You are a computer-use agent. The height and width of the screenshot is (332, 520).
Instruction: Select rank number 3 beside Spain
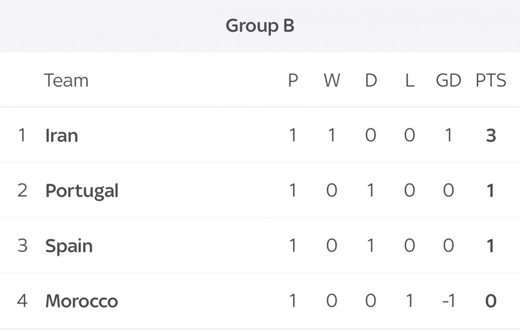(x=22, y=246)
